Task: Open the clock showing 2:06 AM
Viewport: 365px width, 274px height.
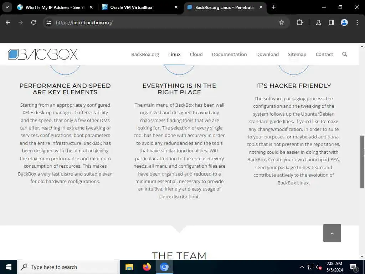Action: 334,267
